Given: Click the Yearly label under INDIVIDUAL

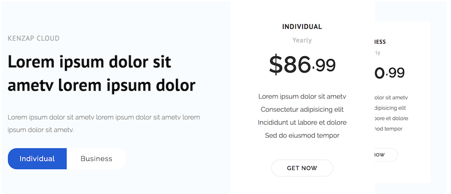Looking at the screenshot, I should [302, 40].
